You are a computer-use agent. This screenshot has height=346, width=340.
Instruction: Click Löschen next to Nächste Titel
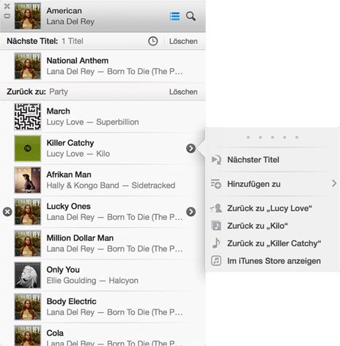[x=183, y=41]
